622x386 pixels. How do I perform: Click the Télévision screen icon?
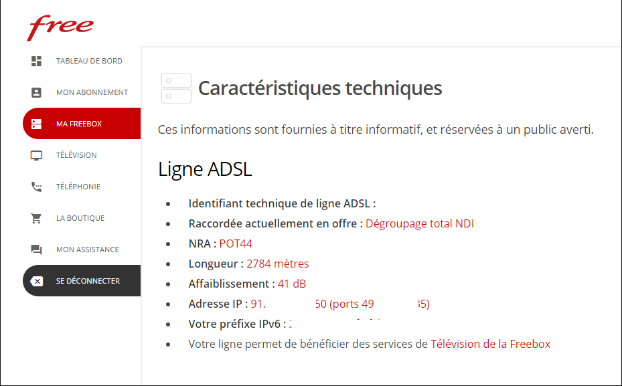pos(37,155)
